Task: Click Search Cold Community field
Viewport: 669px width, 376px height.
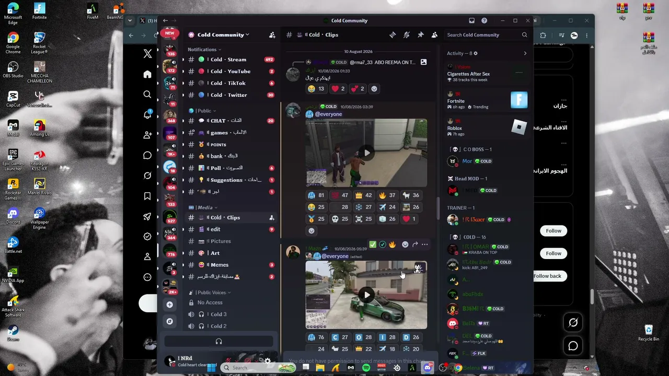Action: pos(487,35)
